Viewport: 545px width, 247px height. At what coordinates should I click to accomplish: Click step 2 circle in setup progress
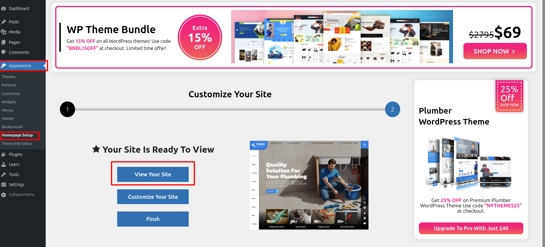393,109
